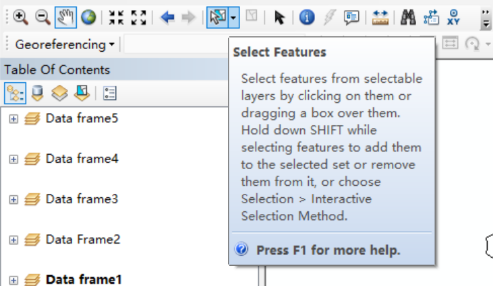The image size is (493, 286).
Task: Switch to List By Drawing Order
Action: coord(15,93)
